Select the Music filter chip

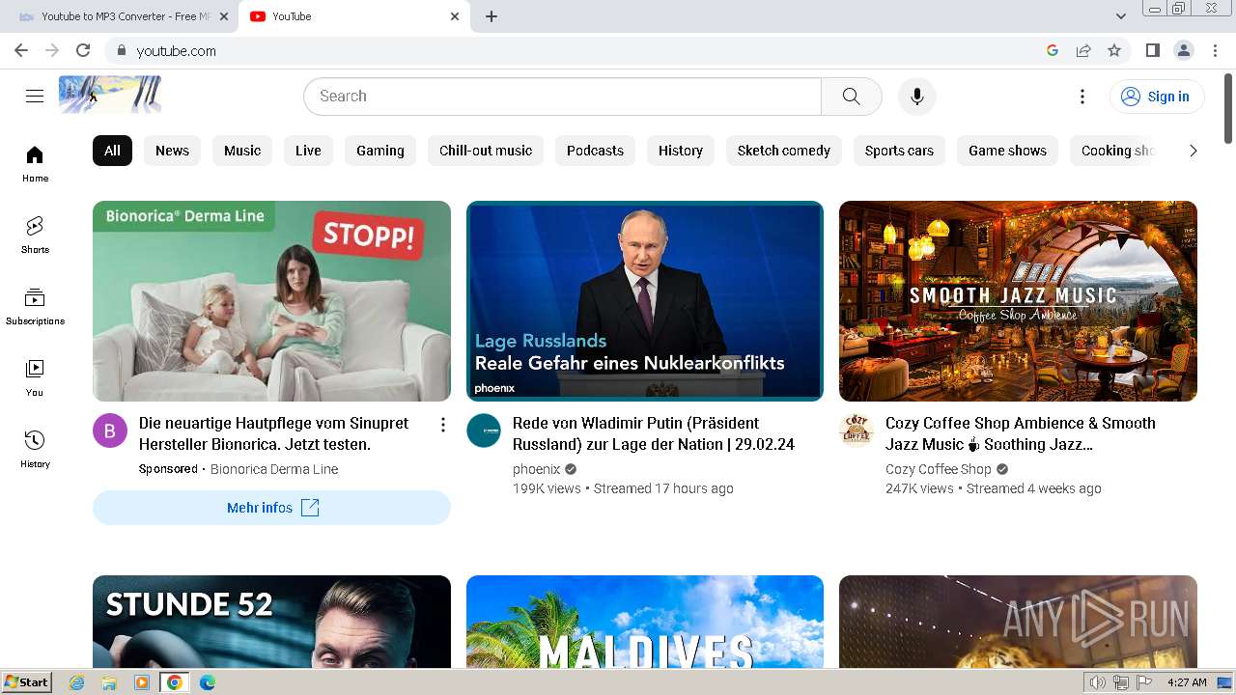click(242, 151)
